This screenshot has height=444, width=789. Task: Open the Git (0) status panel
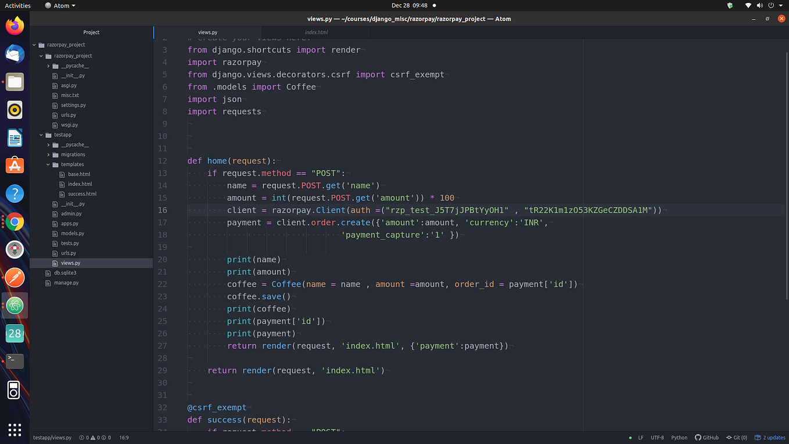[737, 438]
